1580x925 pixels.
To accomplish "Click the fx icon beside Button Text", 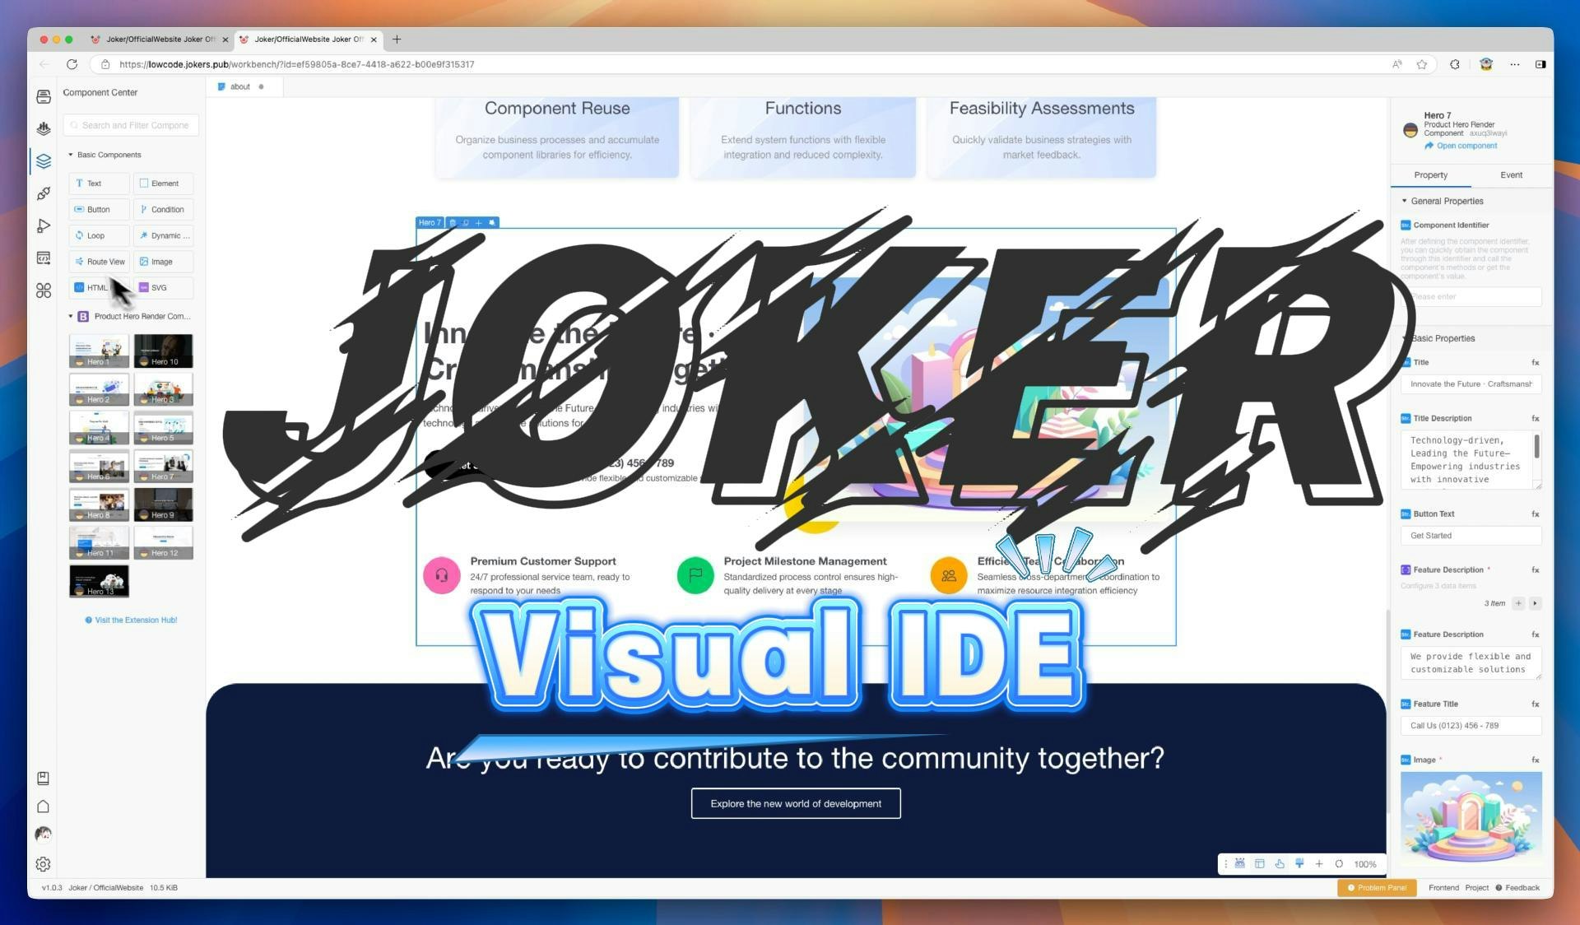I will pos(1534,514).
